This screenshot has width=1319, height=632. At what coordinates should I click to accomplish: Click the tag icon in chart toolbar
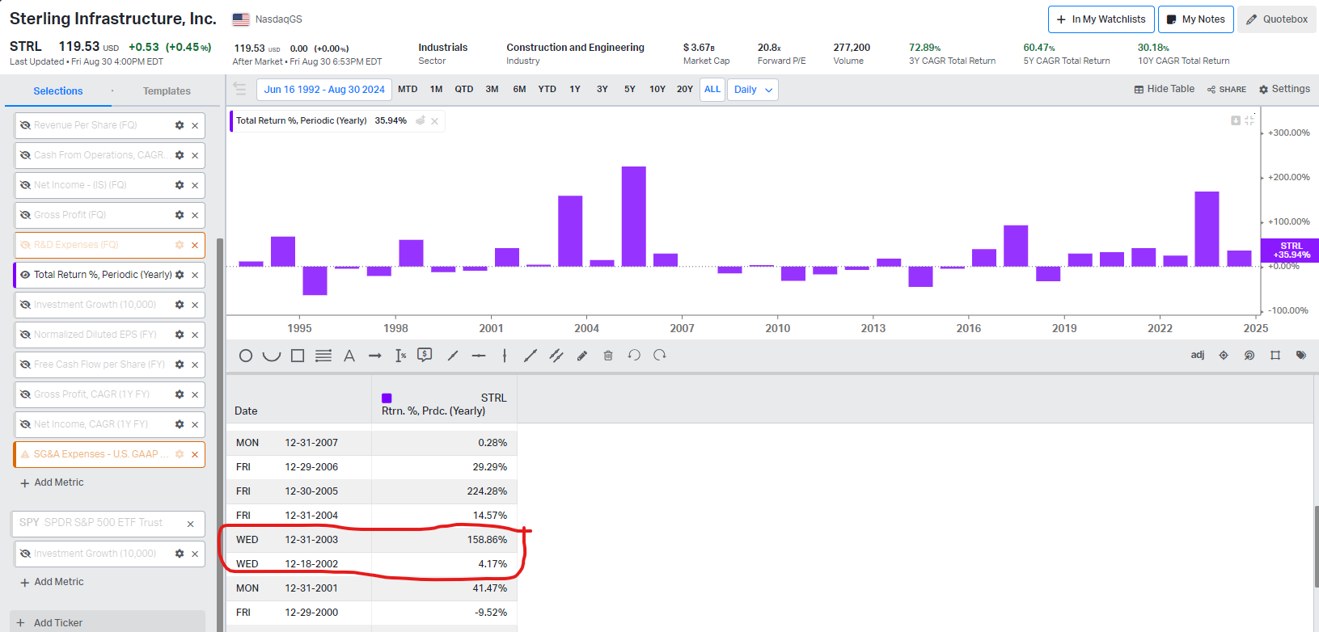(1301, 356)
